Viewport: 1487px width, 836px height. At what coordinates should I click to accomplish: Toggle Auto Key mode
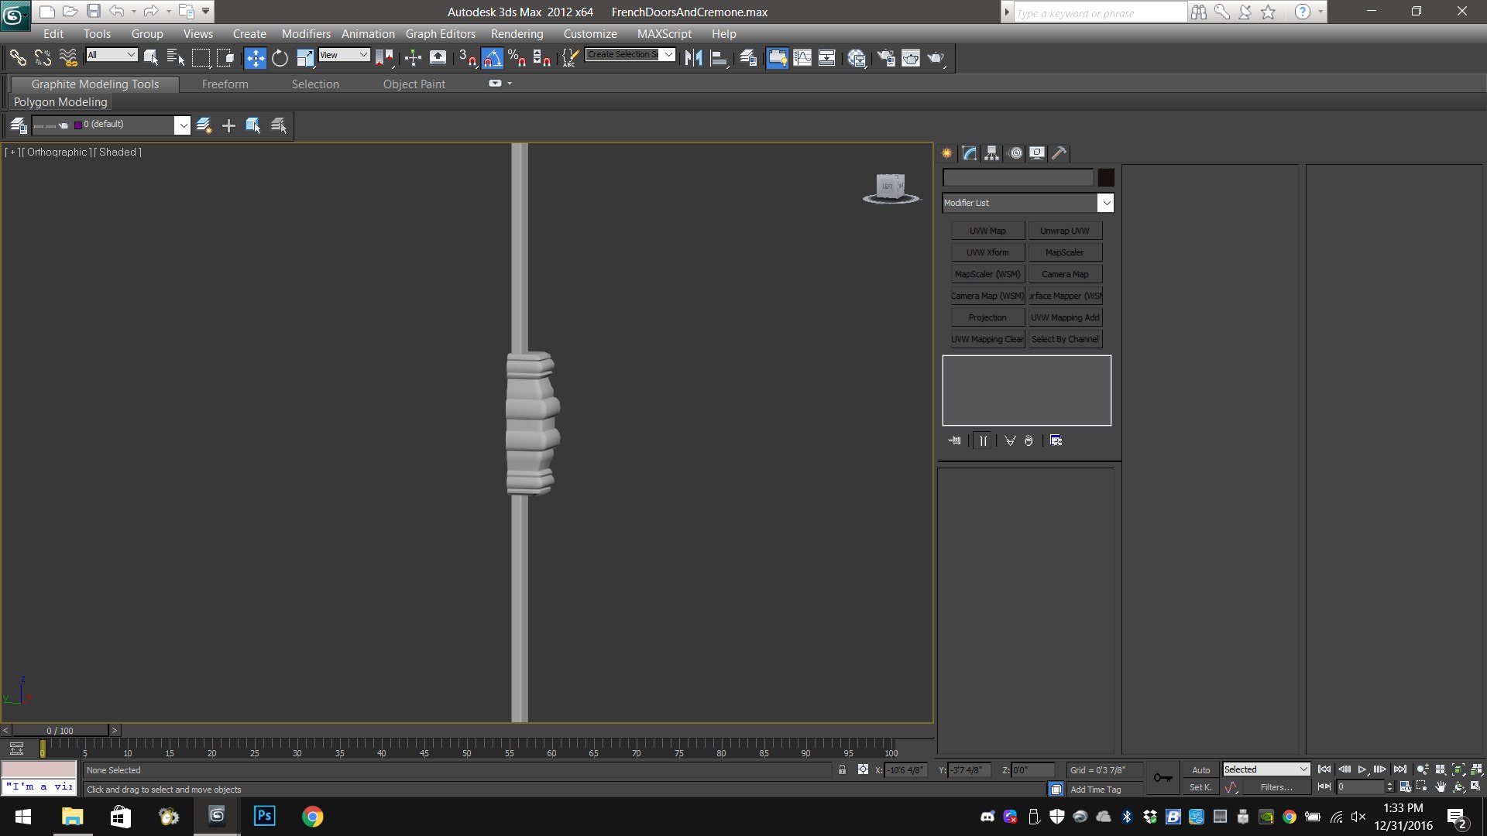coord(1200,769)
